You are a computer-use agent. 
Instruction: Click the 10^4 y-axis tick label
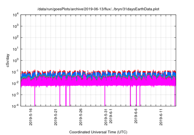(x=16, y=15)
